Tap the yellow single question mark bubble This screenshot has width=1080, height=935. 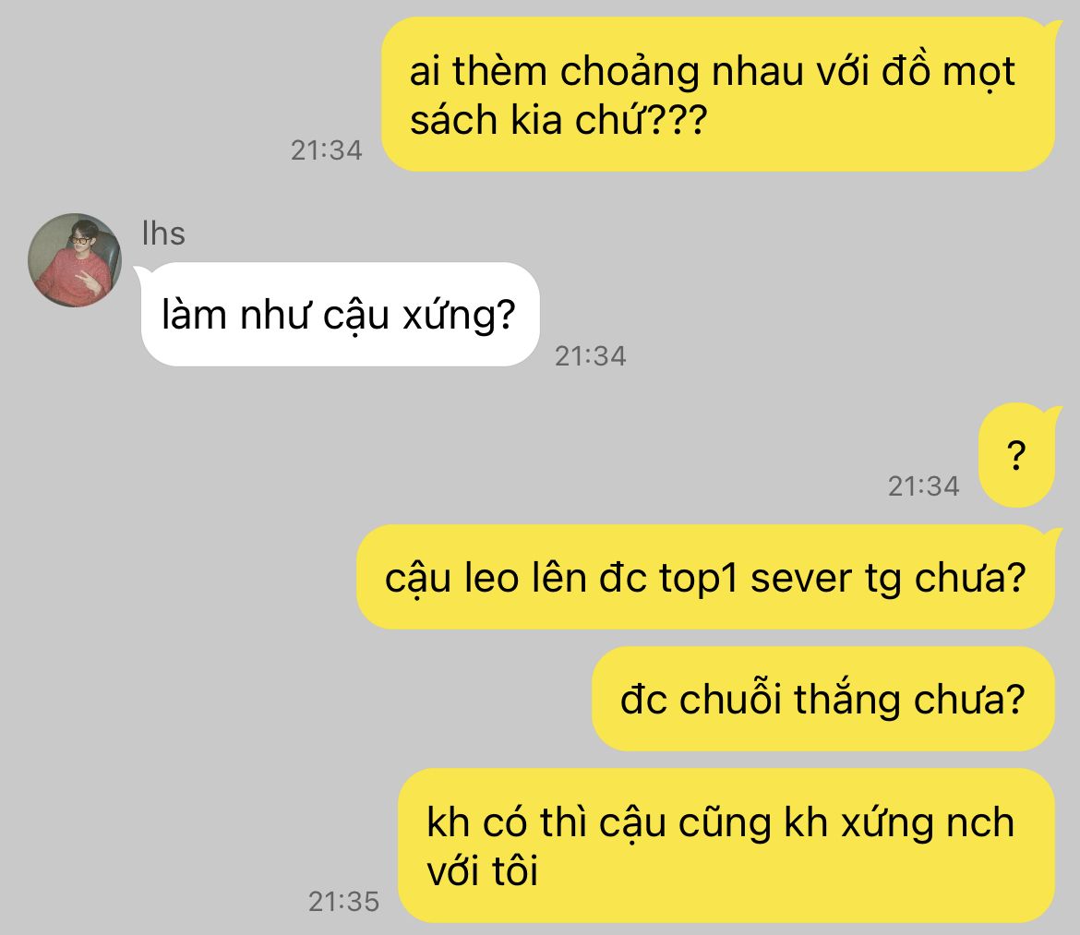[x=1016, y=455]
